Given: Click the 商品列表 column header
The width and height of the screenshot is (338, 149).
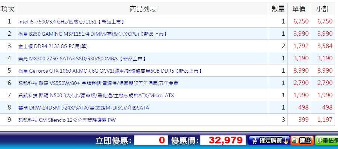Looking at the screenshot, I should click(143, 9).
